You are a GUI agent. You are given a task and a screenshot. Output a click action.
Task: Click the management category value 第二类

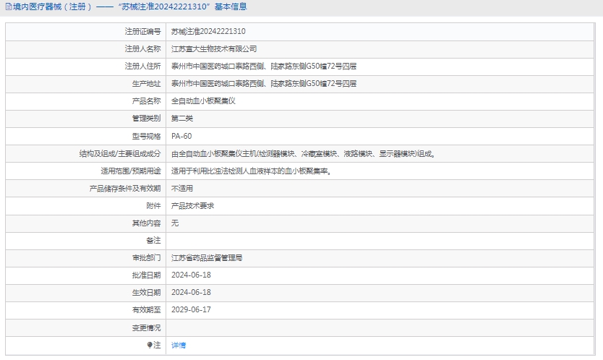pos(182,119)
